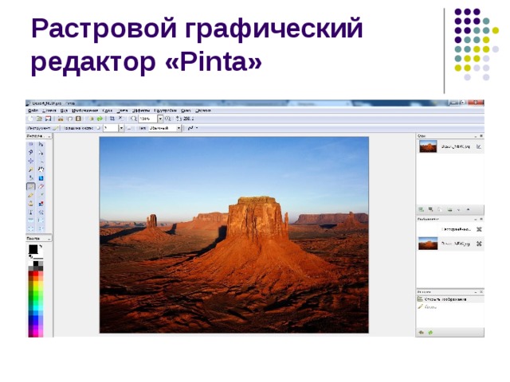Viewport: 510px width, 382px height.
Task: Click the Crop to Selection icon
Action: (x=112, y=119)
